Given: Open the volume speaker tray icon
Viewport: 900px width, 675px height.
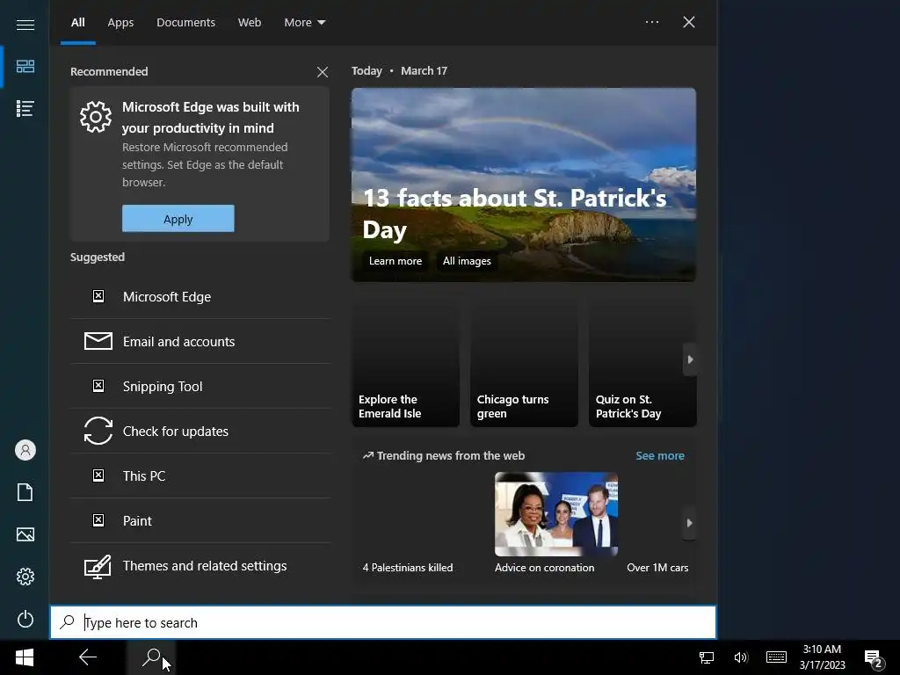Looking at the screenshot, I should [740, 657].
